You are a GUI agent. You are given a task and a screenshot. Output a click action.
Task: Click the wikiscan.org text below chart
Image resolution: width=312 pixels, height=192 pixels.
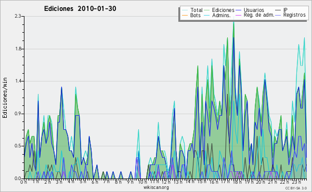(156, 187)
